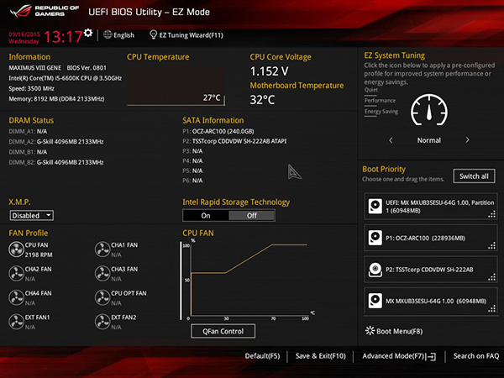Click the P1: OCZ-ARC100 disk icon
Screen dimensions: 504x378
(375, 238)
